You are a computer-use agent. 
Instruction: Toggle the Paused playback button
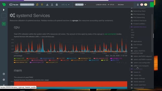click(79, 5)
